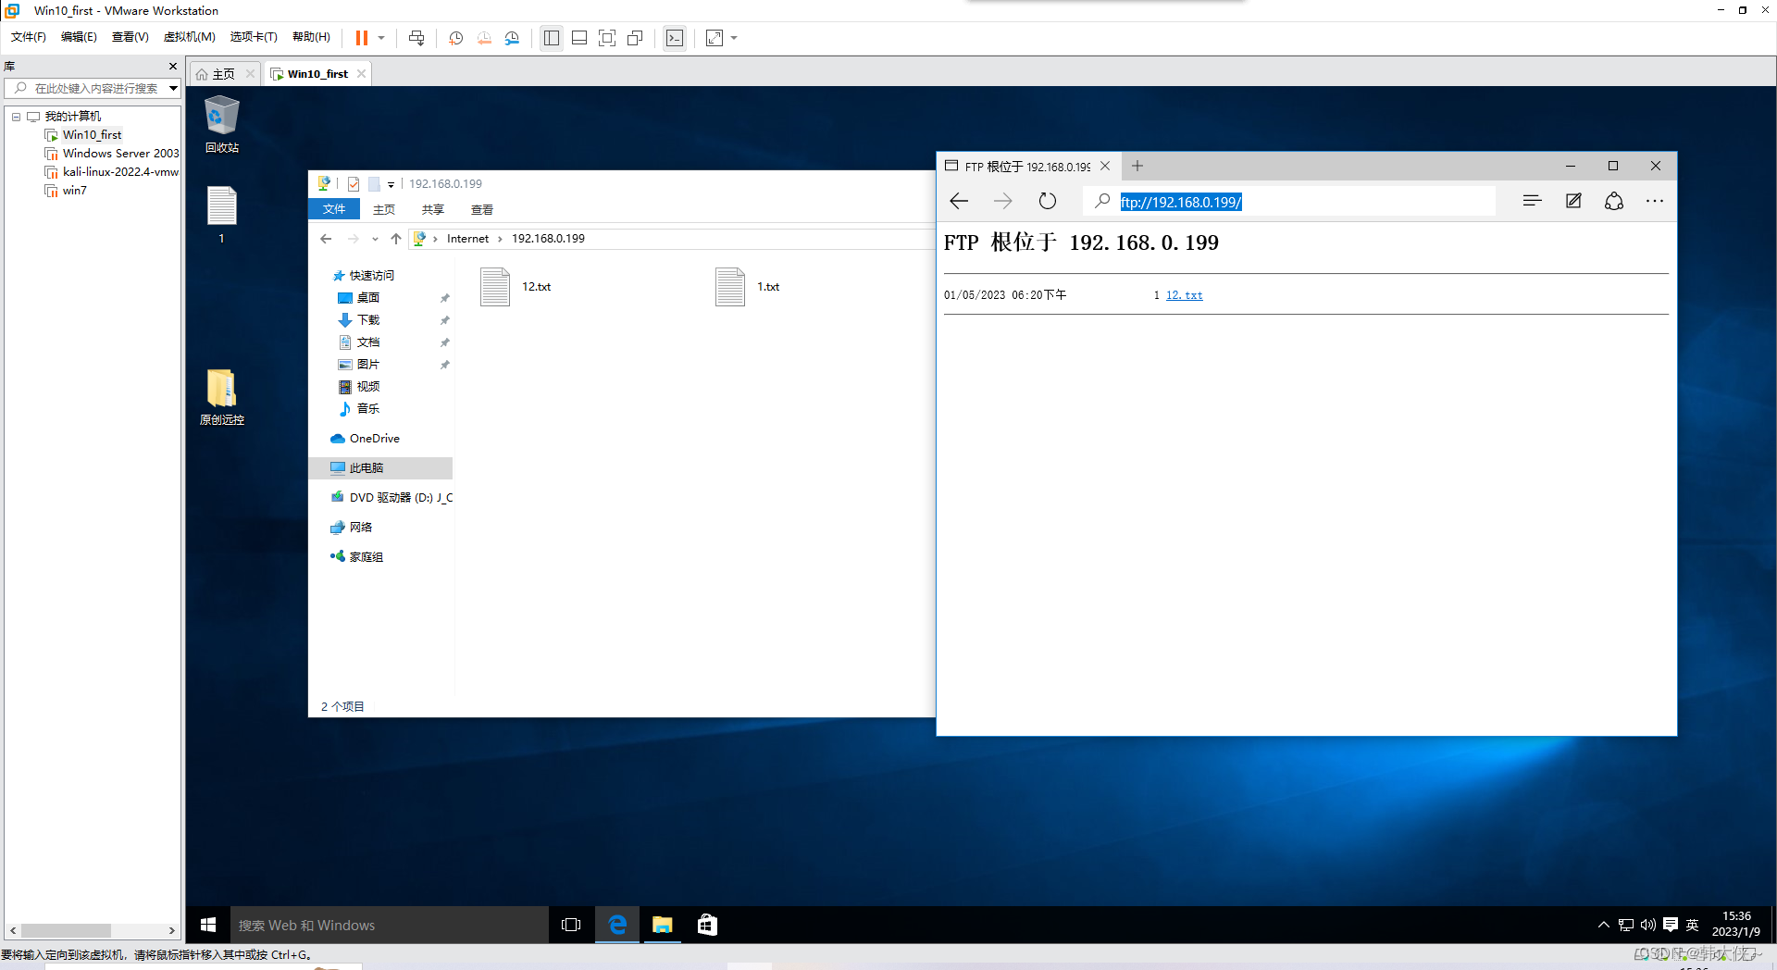Viewport: 1777px width, 970px height.
Task: Collapse the 我的计算机 tree node
Action: [x=16, y=116]
